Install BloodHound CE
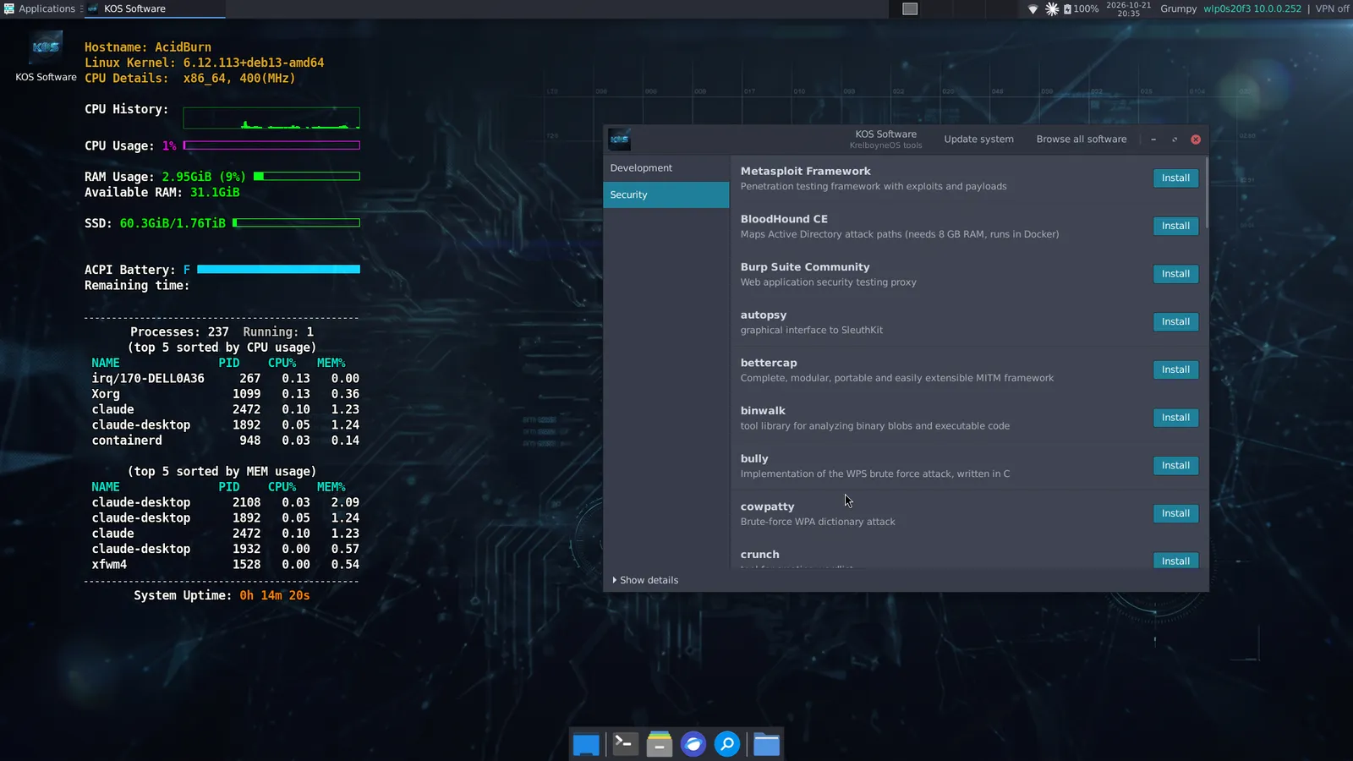The width and height of the screenshot is (1353, 761). 1175,227
